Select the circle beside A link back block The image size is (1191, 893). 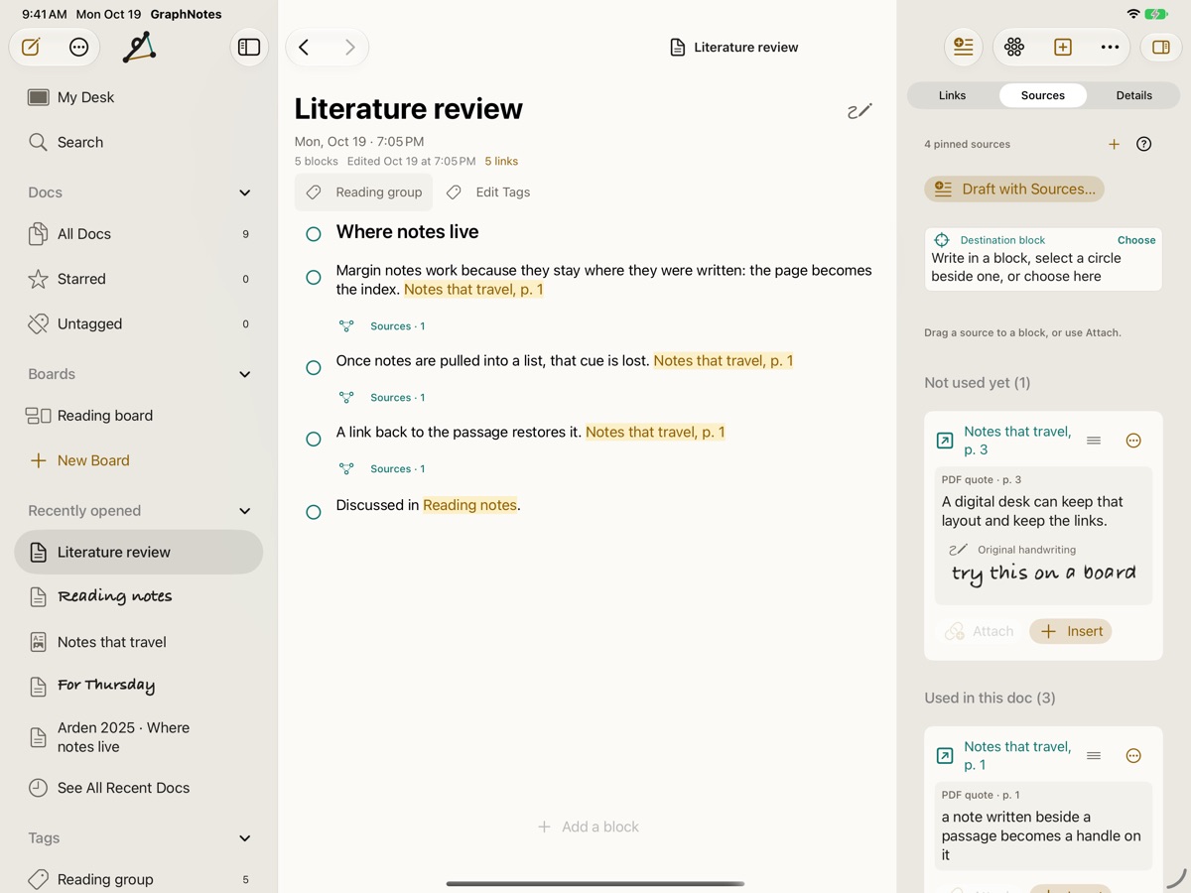[314, 439]
